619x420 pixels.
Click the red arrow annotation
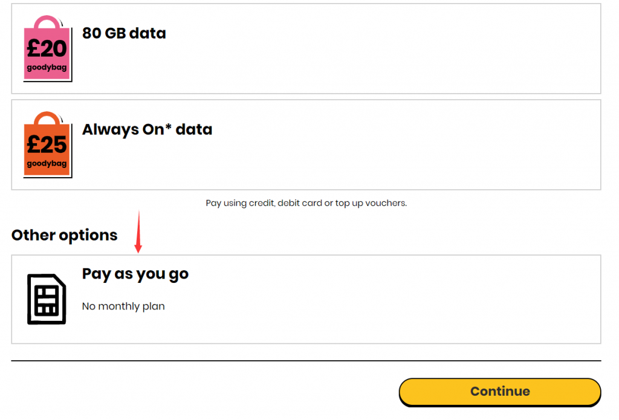(x=138, y=231)
